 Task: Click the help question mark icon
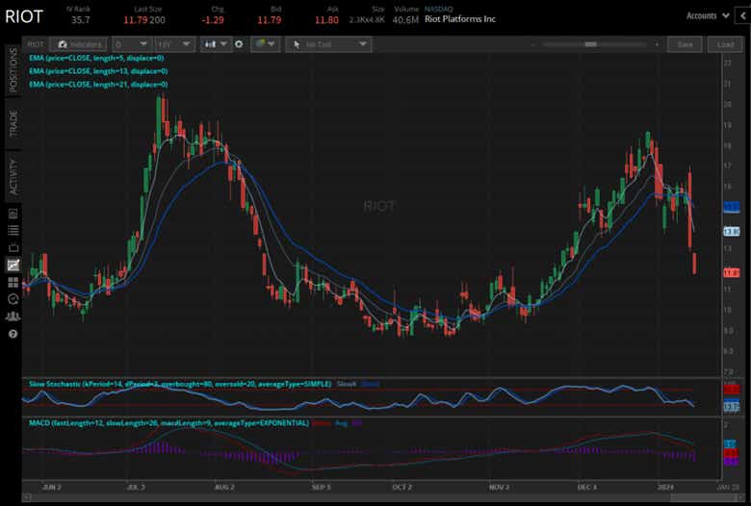[x=13, y=333]
